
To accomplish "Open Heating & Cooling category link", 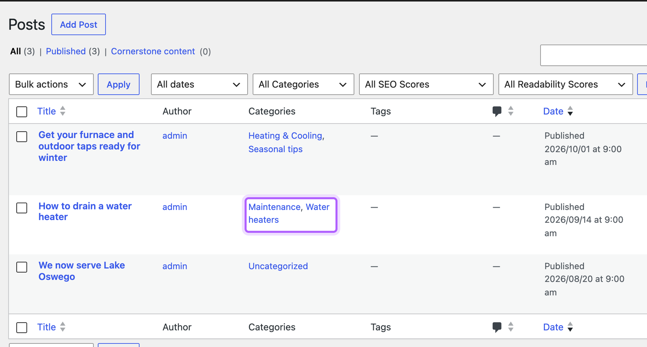I will click(x=285, y=136).
